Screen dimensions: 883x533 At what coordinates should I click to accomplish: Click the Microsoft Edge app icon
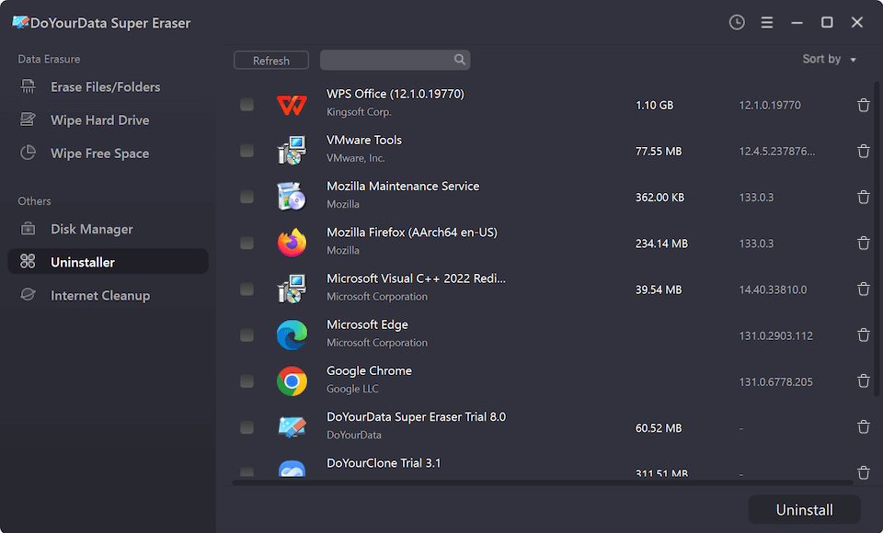[292, 335]
